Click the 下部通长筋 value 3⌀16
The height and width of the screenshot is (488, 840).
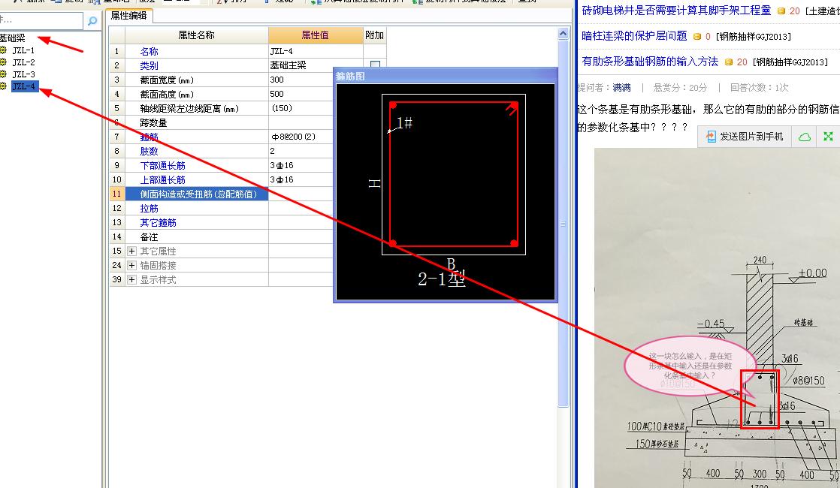pos(301,165)
